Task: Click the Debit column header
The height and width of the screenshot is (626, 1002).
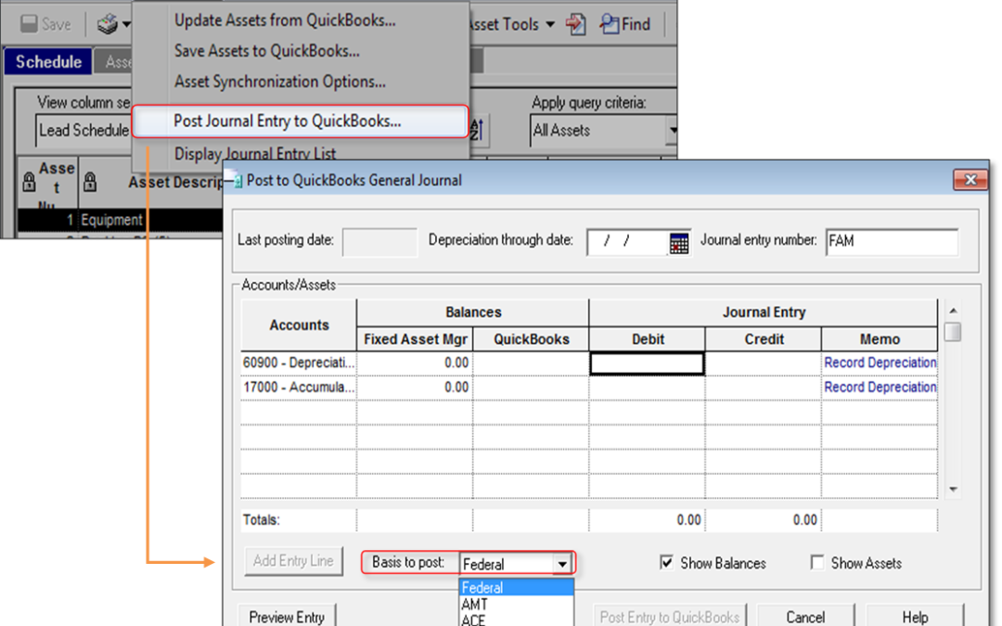Action: (648, 339)
